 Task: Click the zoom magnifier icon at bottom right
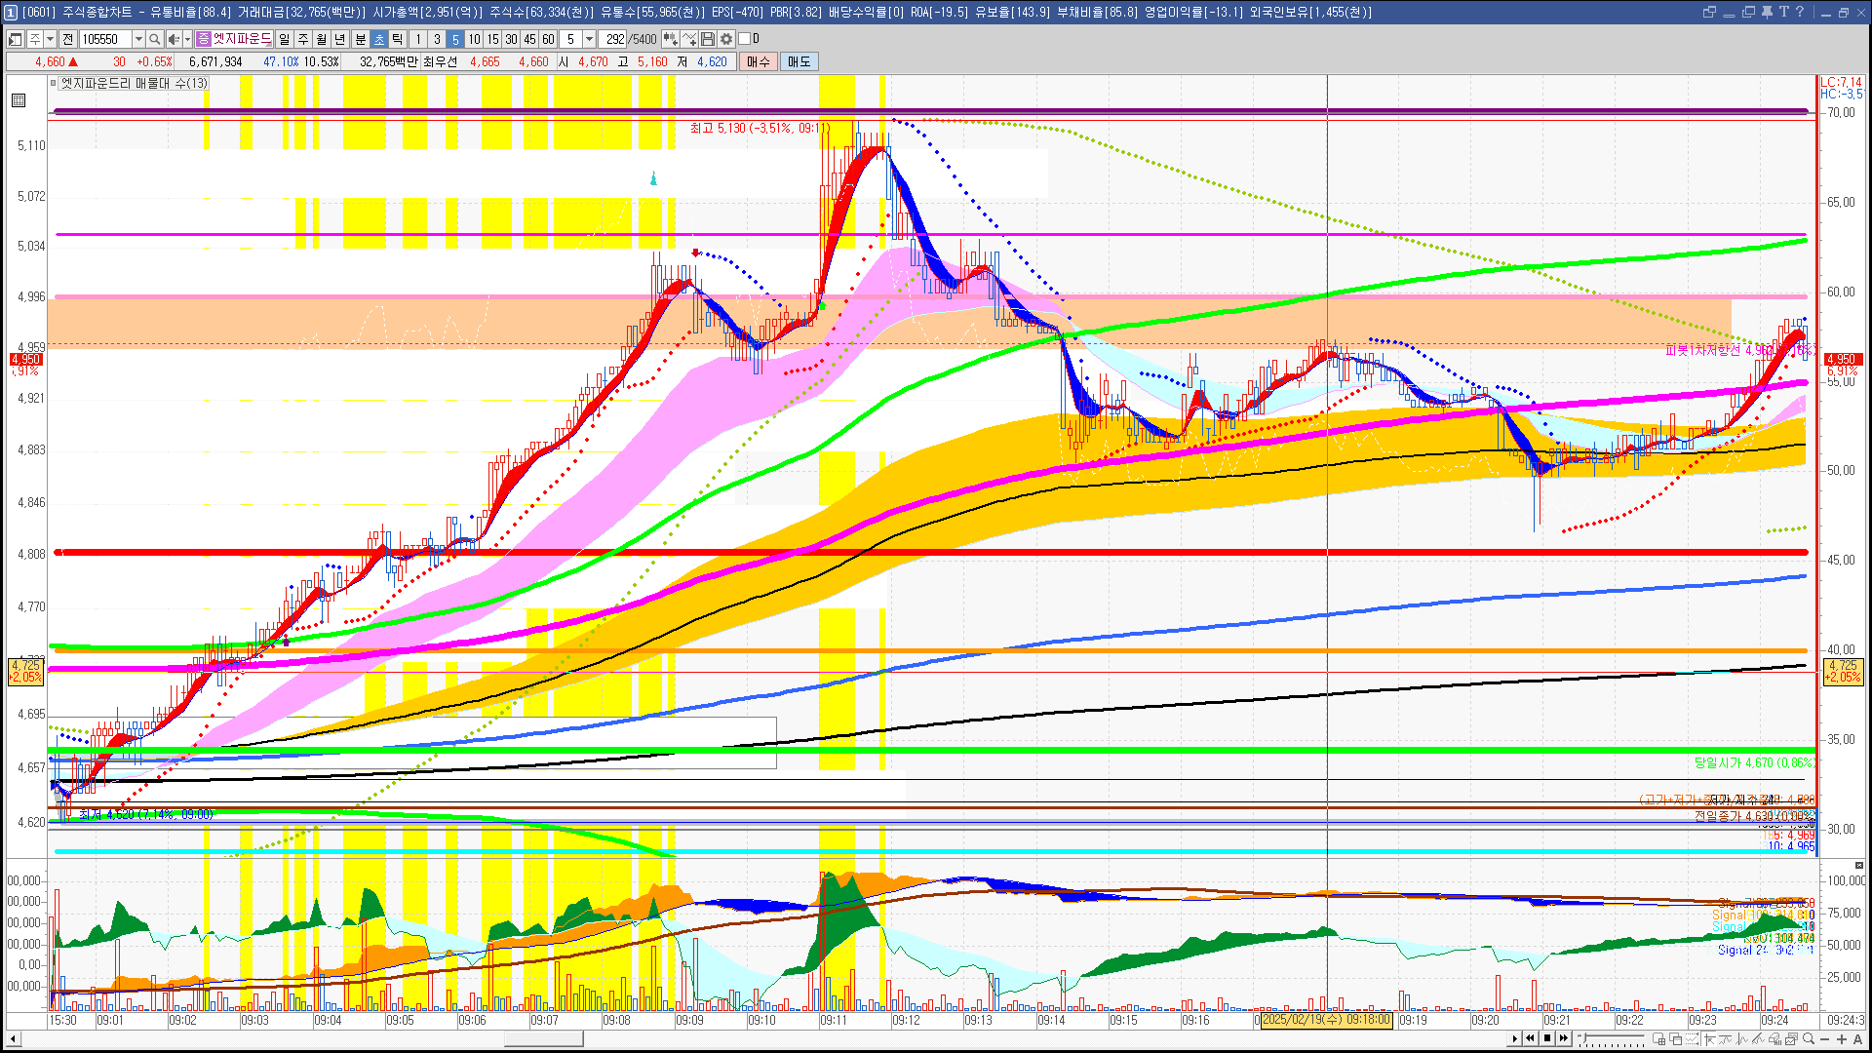pos(1809,1039)
